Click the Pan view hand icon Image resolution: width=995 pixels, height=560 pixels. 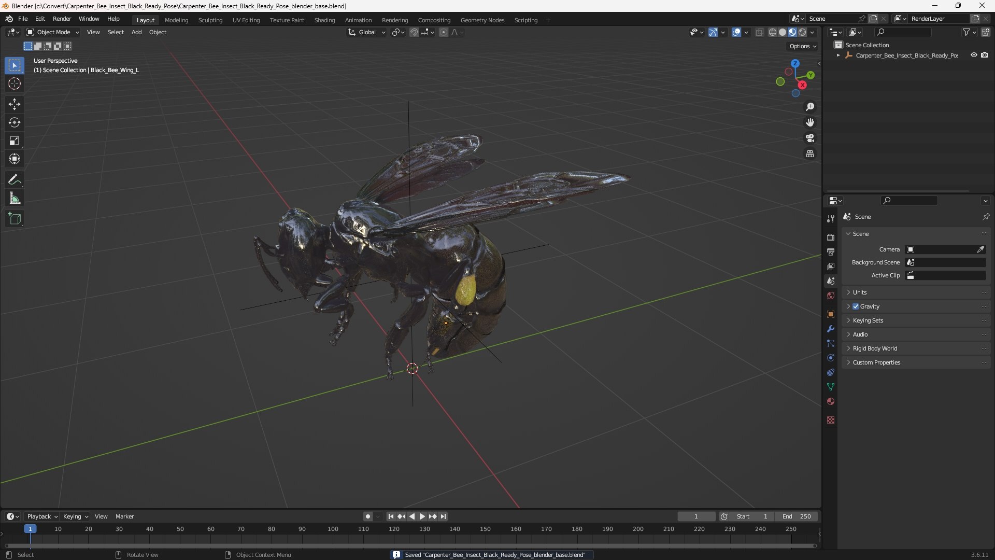(810, 122)
